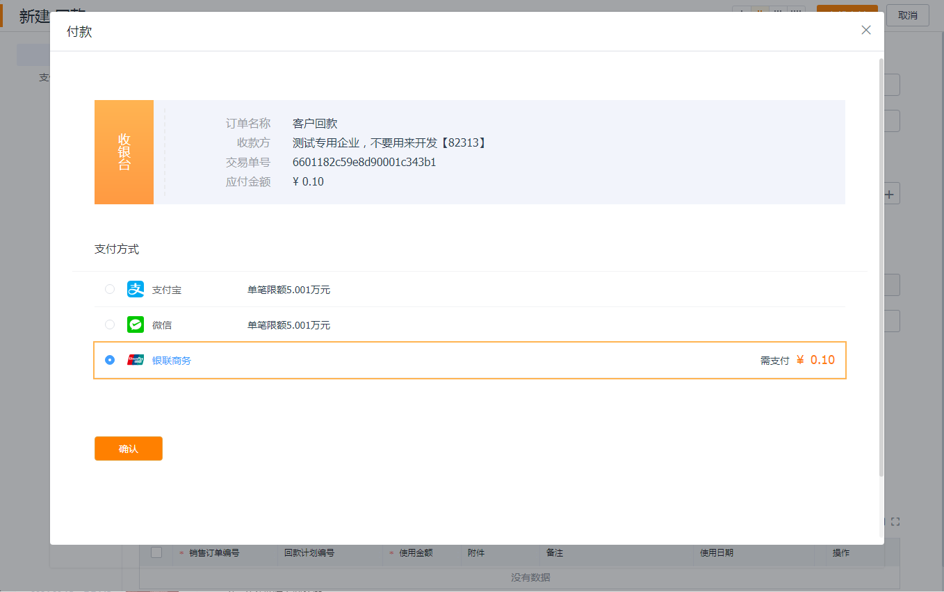This screenshot has height=592, width=944.
Task: Select the 支付宝 payment radio button
Action: click(x=110, y=289)
